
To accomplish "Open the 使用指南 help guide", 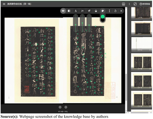I will pyautogui.click(x=145, y=4).
